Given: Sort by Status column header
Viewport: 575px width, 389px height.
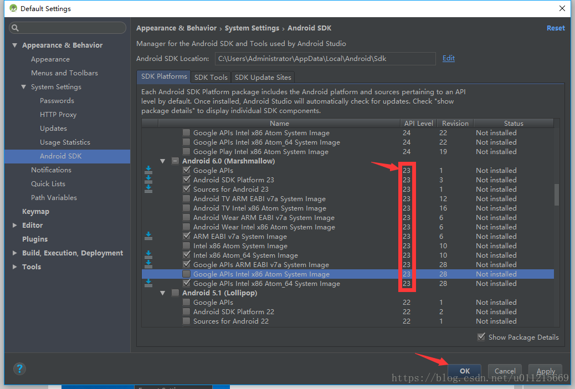Looking at the screenshot, I should 514,124.
